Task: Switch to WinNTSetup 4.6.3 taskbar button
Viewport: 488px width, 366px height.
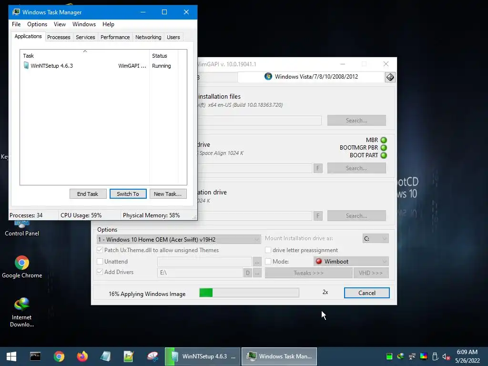Action: [203, 356]
